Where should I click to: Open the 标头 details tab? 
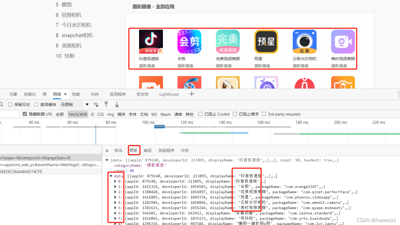118,151
